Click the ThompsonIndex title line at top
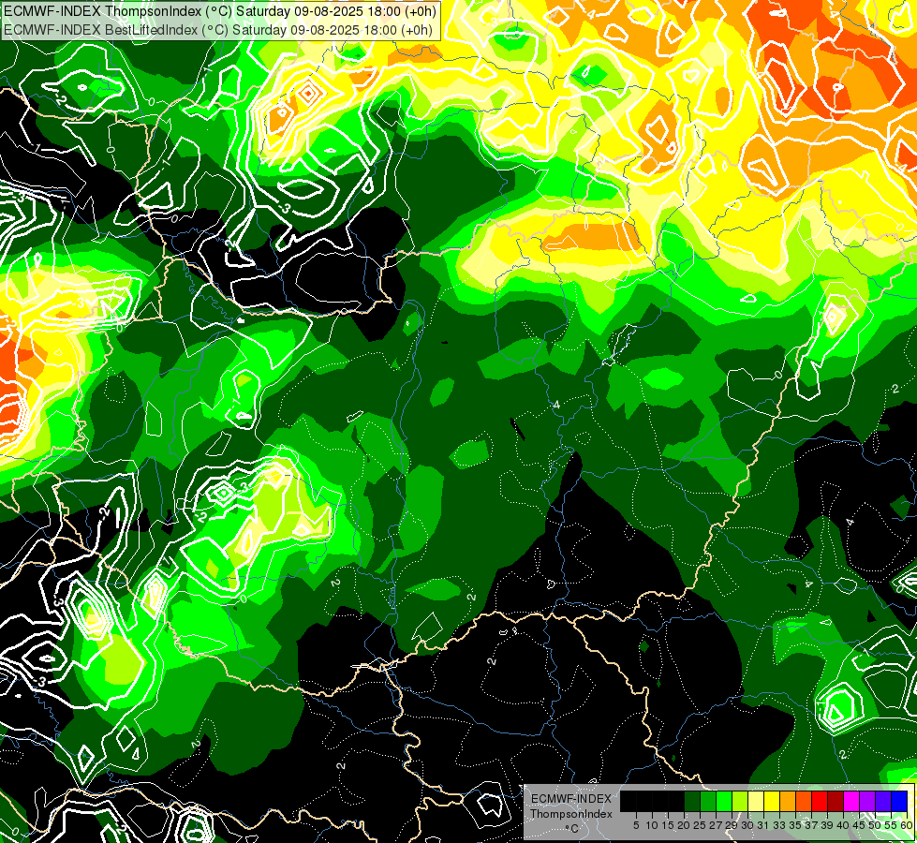The image size is (917, 843). (x=220, y=11)
